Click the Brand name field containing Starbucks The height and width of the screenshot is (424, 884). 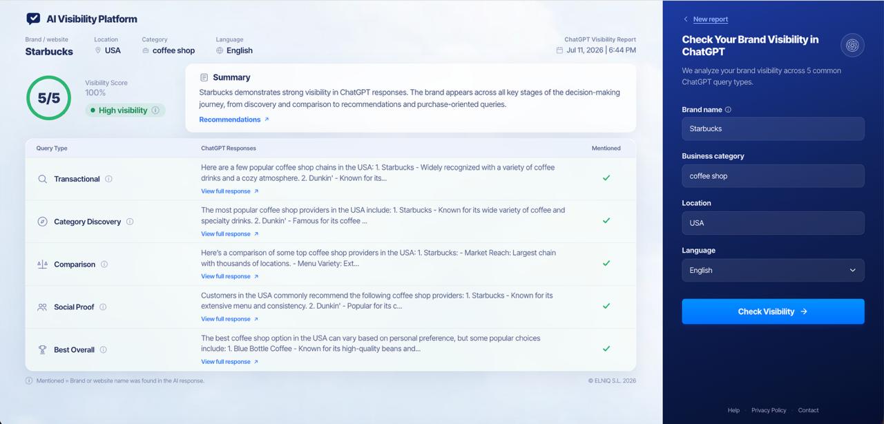click(x=773, y=128)
